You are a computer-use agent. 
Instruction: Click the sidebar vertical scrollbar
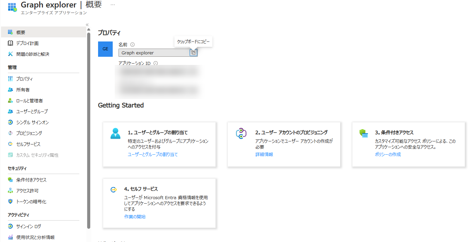click(89, 131)
